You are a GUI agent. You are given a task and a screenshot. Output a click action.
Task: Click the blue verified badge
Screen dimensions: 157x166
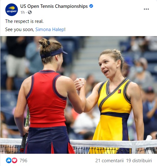pos(91,6)
